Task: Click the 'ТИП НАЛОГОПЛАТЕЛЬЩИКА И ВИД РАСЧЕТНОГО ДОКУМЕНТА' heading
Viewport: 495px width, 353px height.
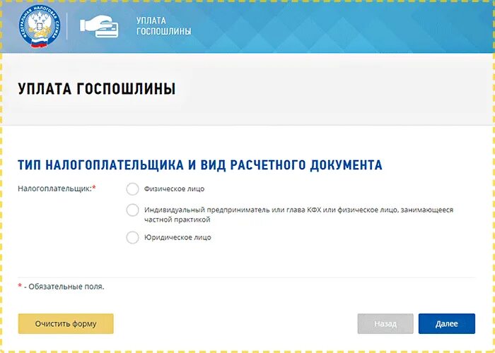Action: [200, 165]
